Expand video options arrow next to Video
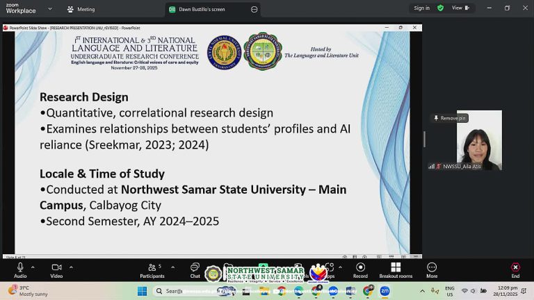 pos(71,267)
